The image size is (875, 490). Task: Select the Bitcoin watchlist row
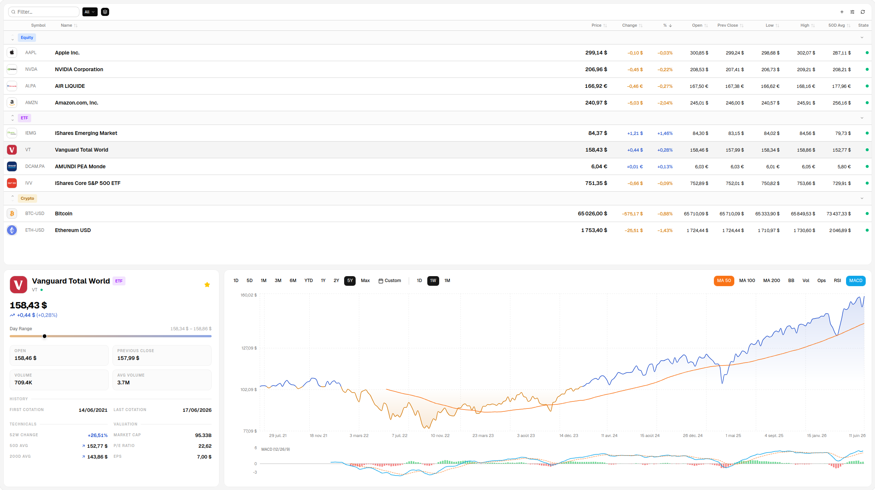(x=437, y=213)
